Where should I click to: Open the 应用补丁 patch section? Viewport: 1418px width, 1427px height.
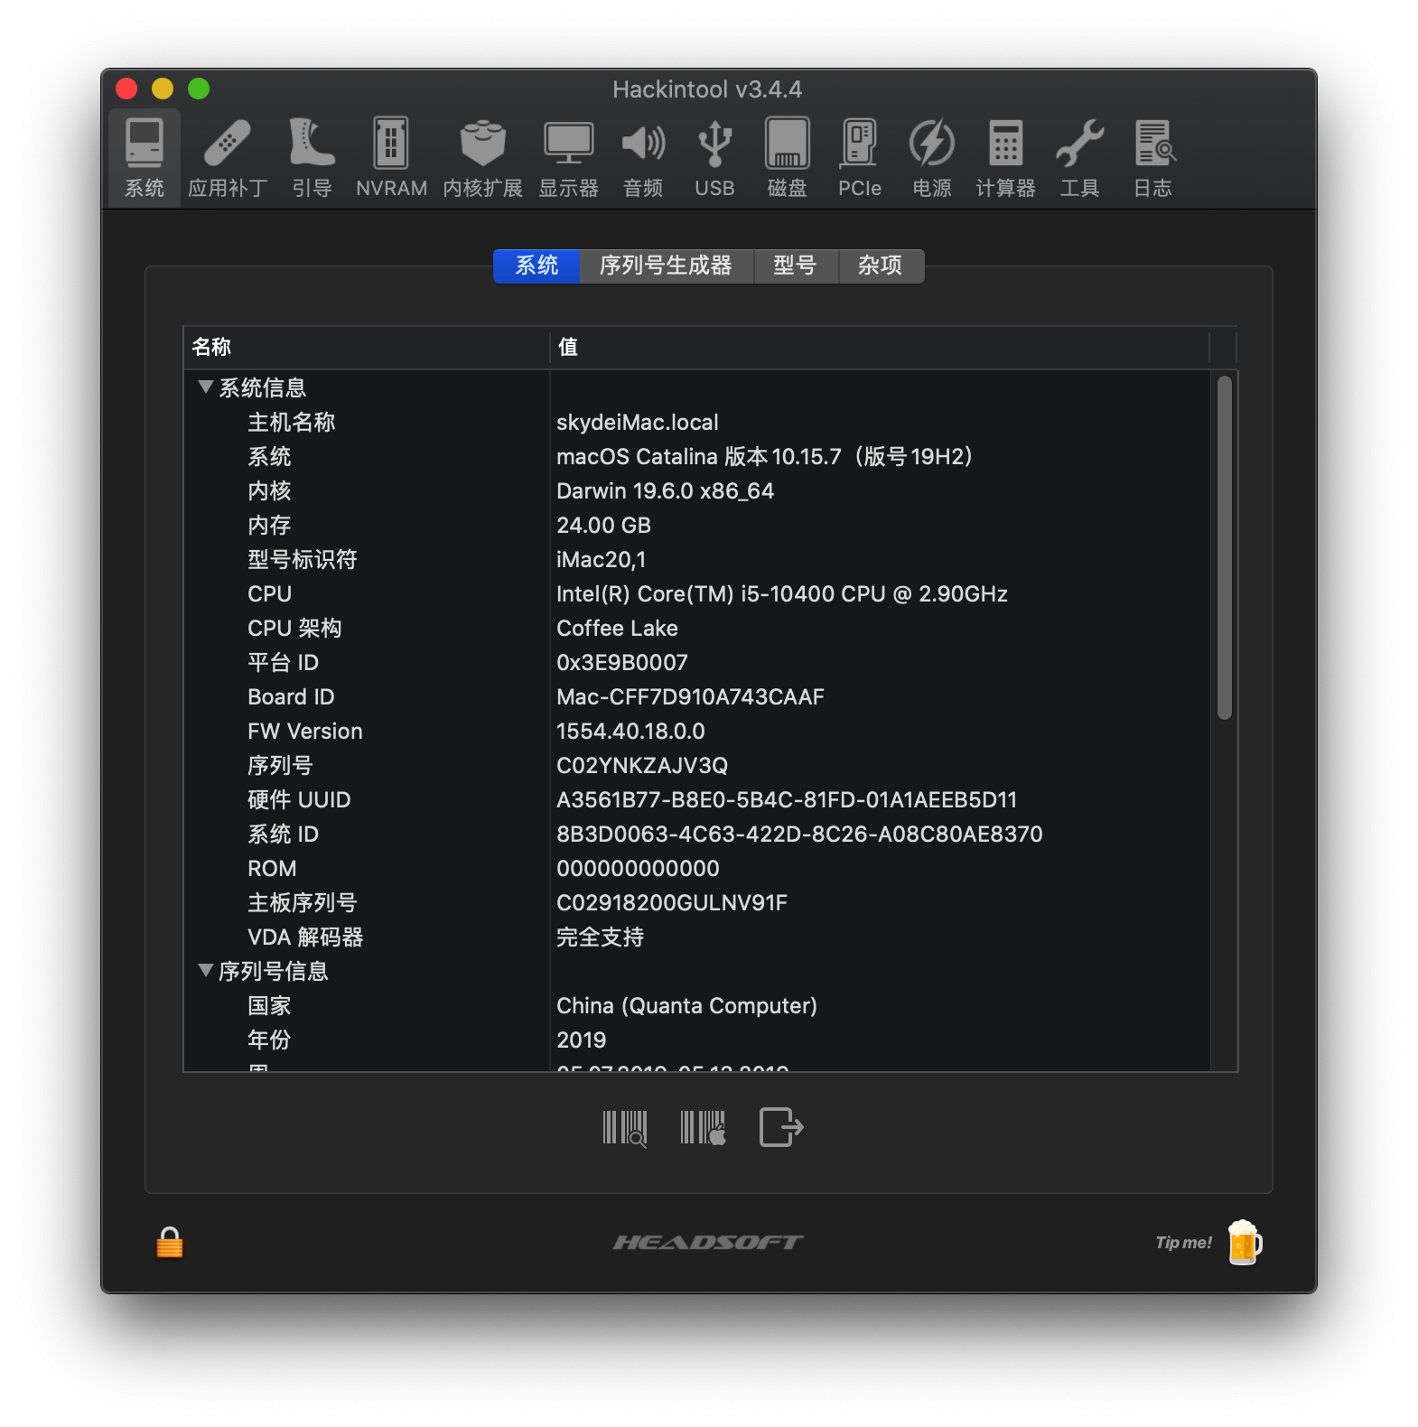pyautogui.click(x=228, y=158)
